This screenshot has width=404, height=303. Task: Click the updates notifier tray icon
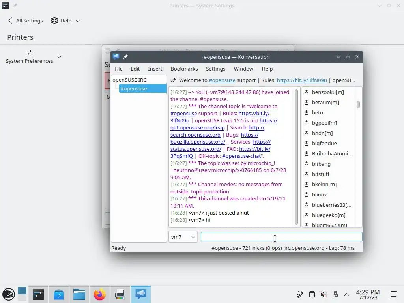click(300, 294)
